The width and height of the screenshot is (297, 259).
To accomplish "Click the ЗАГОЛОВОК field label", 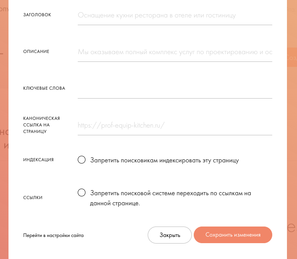I will point(37,15).
